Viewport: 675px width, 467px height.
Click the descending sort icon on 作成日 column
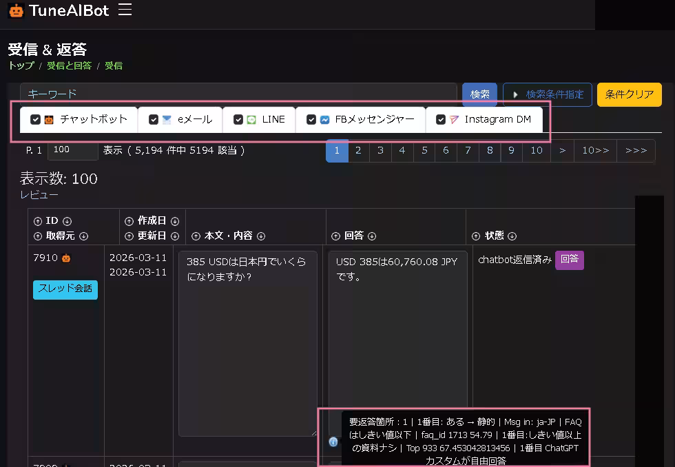coord(174,220)
